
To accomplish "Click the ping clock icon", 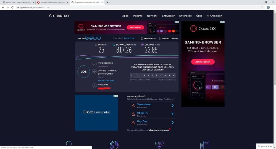I will [96, 45].
